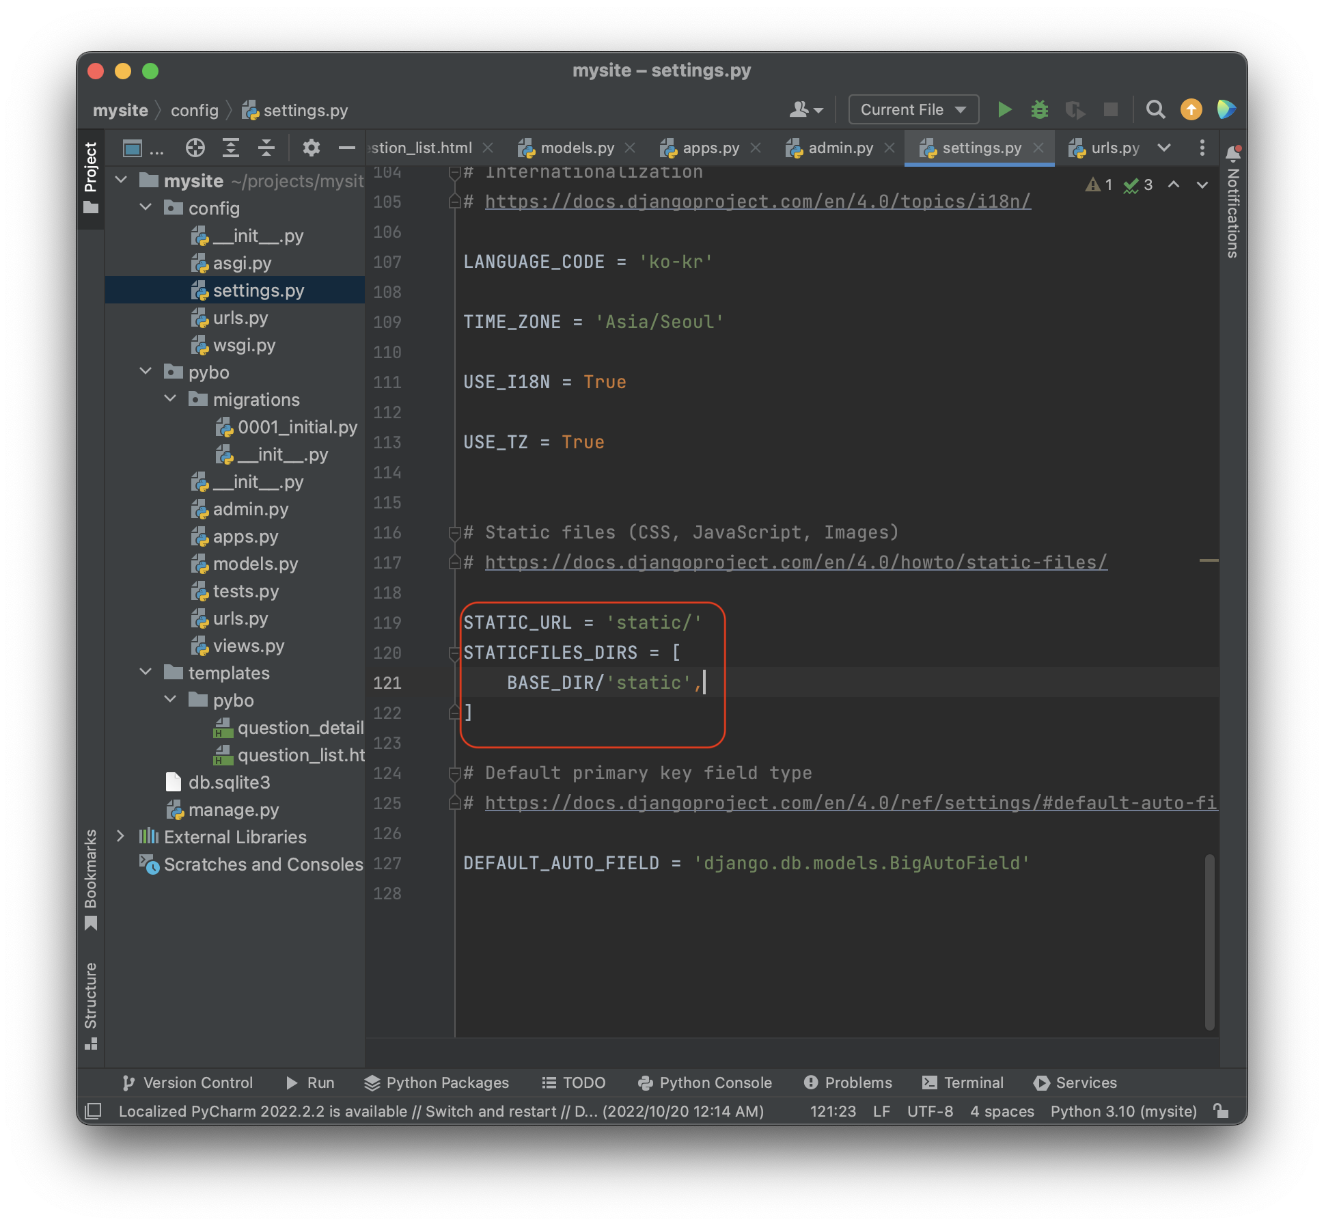Switch to the models.py tab
The height and width of the screenshot is (1226, 1324).
(x=577, y=148)
